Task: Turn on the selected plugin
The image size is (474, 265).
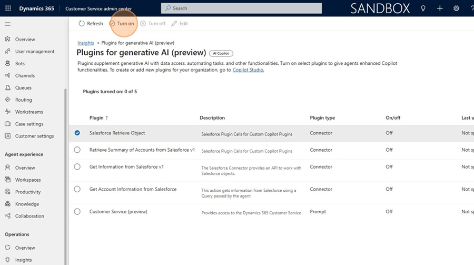Action: point(122,24)
